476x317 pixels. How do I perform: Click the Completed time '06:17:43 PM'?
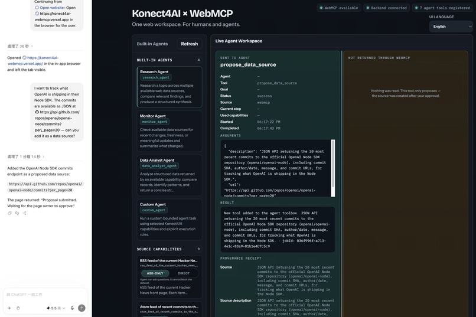pos(269,128)
